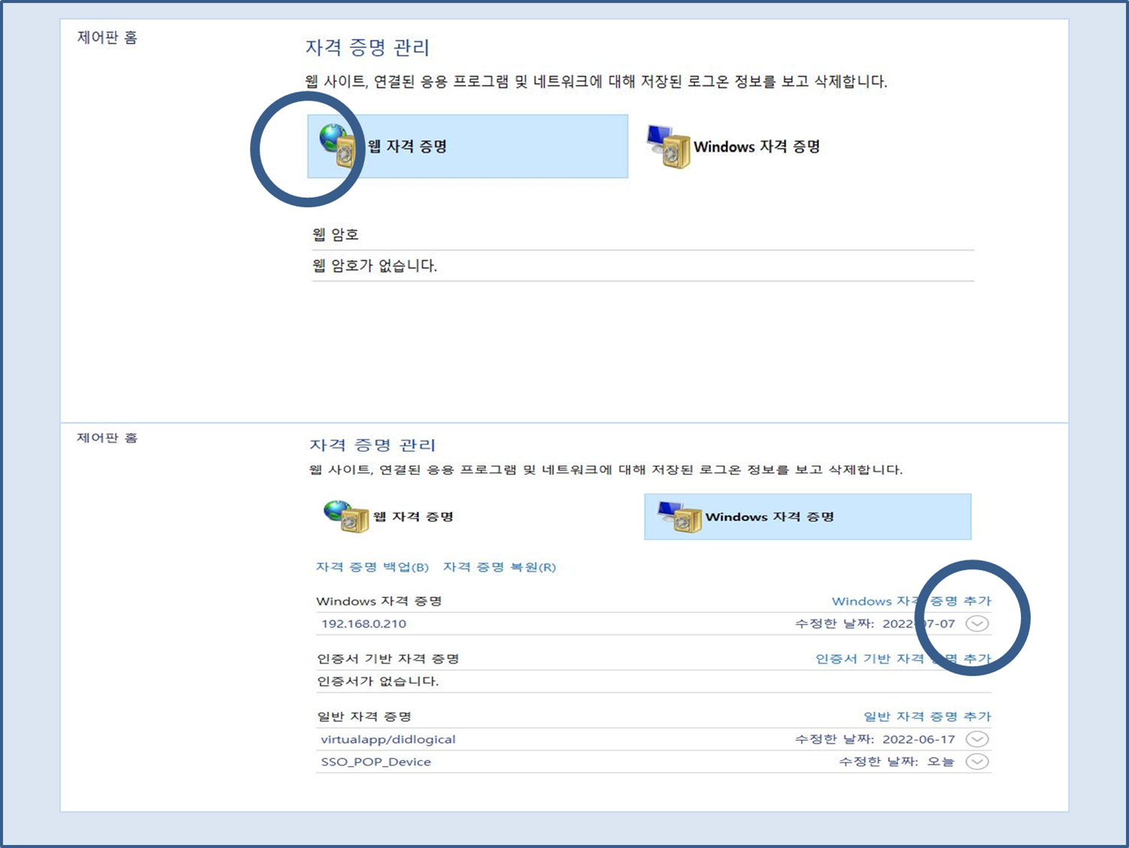Screen dimensions: 1129x848
Task: Select the highlighted 'Windows 자격 증명' tab in lower panel
Action: click(808, 516)
